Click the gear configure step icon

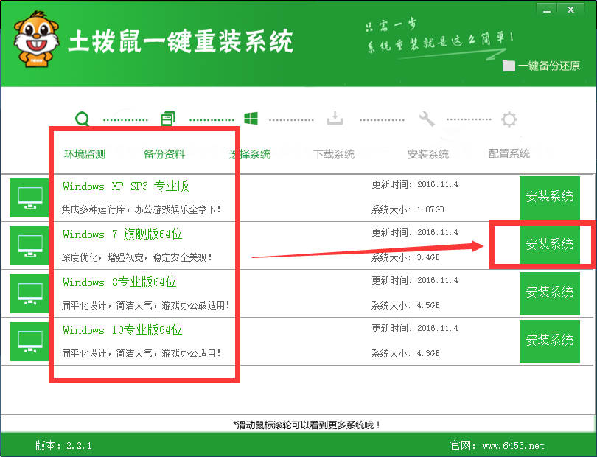click(509, 119)
